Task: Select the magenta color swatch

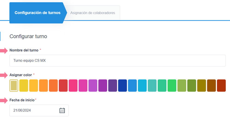Action: (83, 85)
